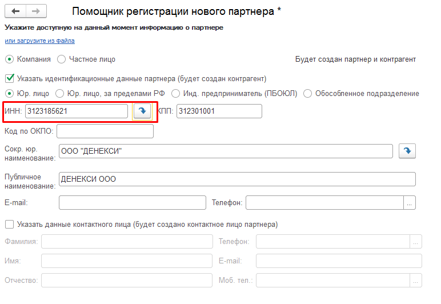Click the fill-by-INN arrow button
The height and width of the screenshot is (304, 441).
pos(142,111)
